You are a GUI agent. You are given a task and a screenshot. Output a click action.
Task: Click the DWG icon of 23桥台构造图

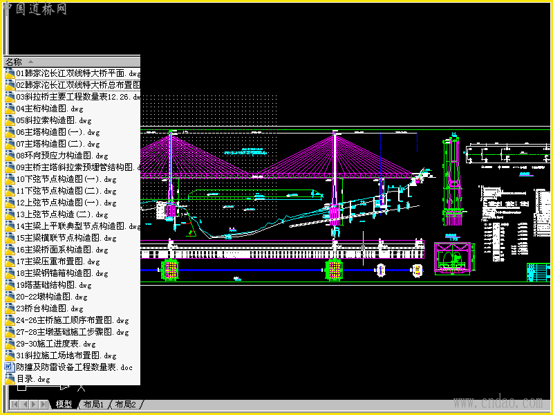[10, 308]
